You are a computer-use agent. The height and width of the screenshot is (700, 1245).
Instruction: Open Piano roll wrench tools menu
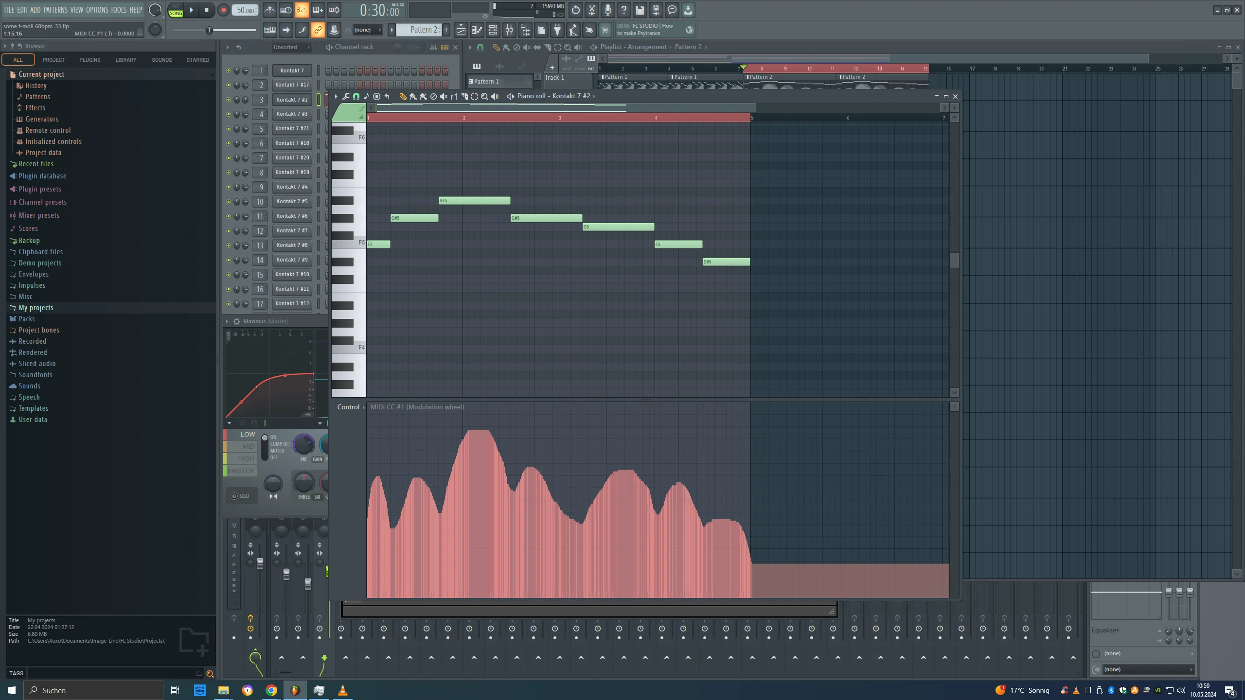(x=346, y=96)
